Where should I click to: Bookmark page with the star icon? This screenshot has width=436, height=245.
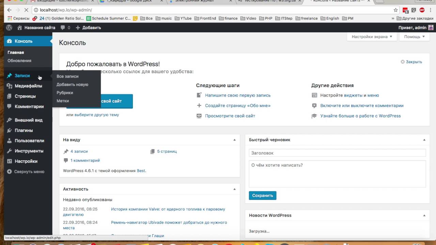coord(395,10)
